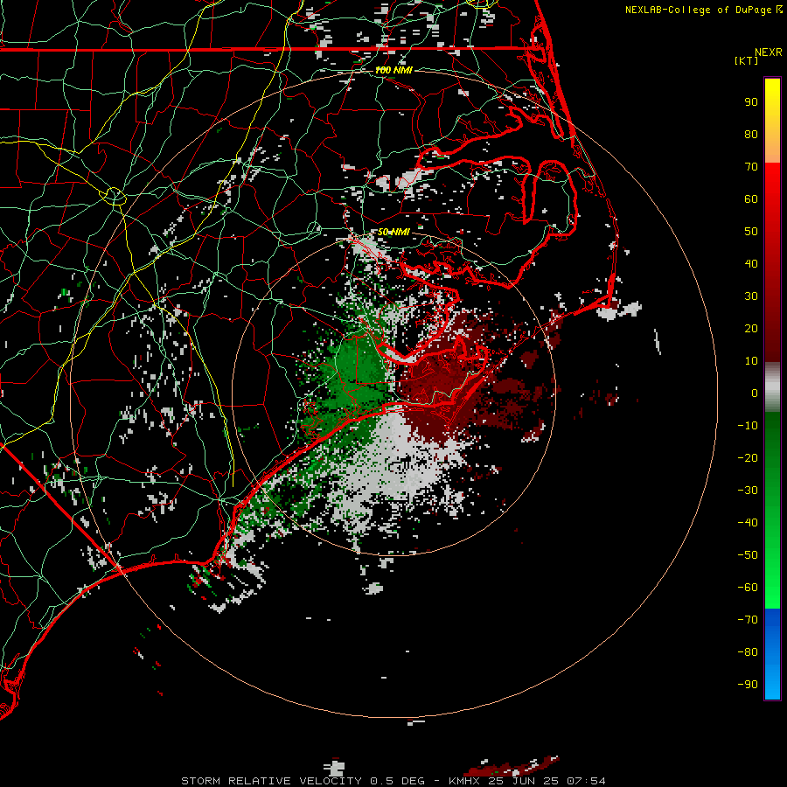Click the -60 value on velocity scale
The height and width of the screenshot is (787, 787).
[748, 588]
